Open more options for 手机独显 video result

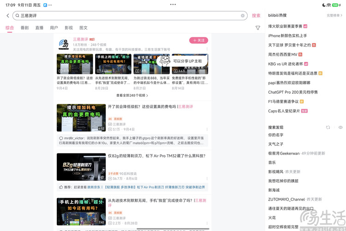click(207, 223)
